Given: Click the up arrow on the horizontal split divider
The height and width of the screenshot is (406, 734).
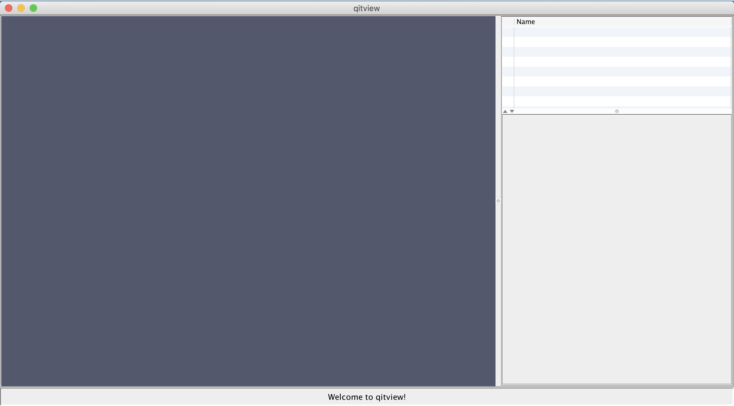Looking at the screenshot, I should point(505,111).
